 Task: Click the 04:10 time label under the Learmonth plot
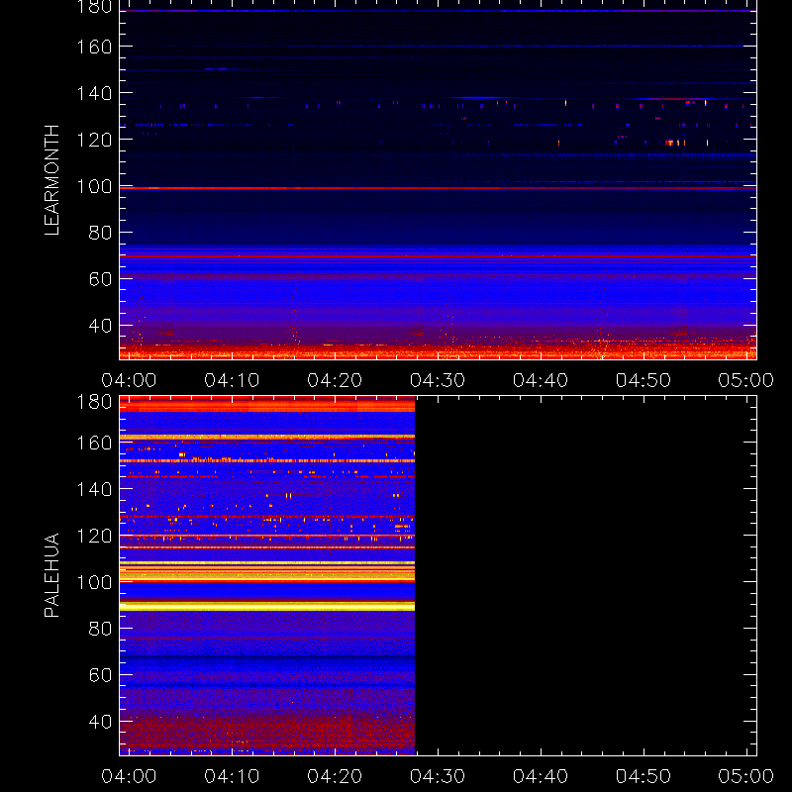click(x=232, y=380)
